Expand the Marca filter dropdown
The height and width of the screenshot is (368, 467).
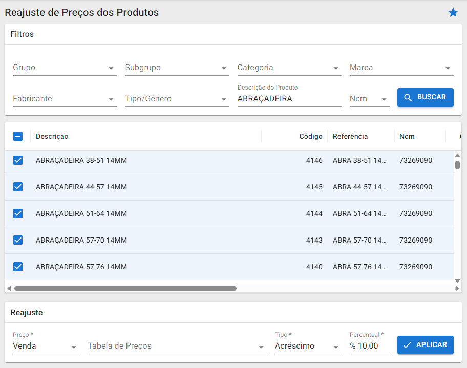(x=401, y=68)
